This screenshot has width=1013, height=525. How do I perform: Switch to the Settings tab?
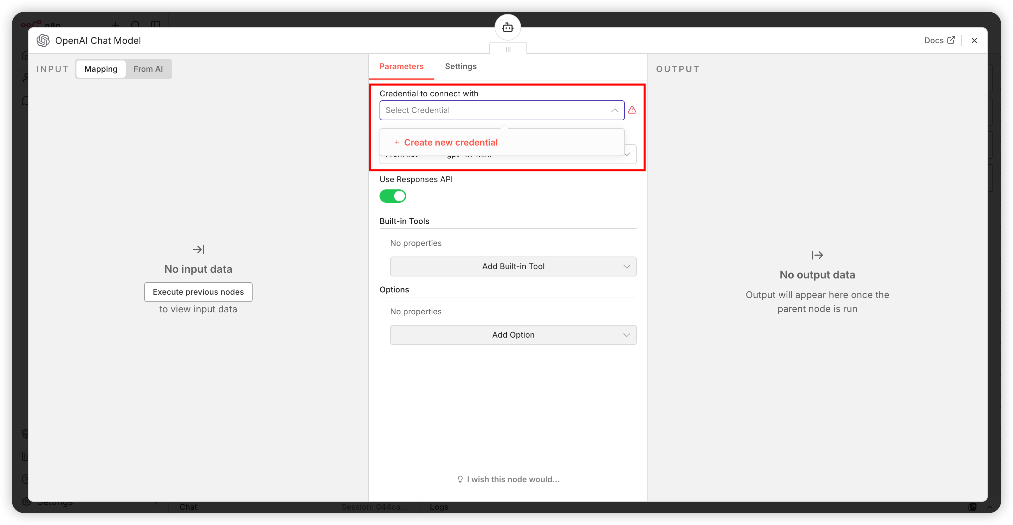461,66
